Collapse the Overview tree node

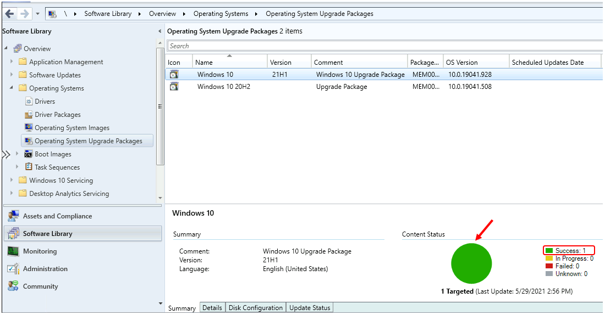pos(6,48)
